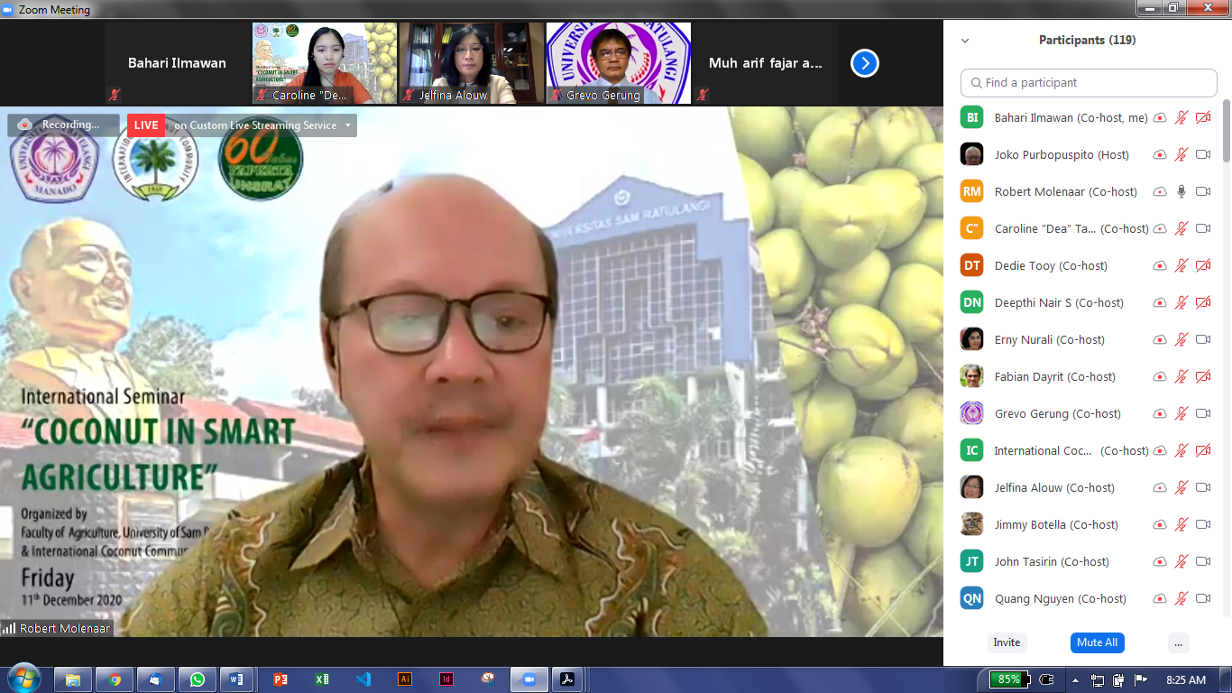Click the red LIVE badge on video
1232x693 pixels.
click(x=146, y=125)
